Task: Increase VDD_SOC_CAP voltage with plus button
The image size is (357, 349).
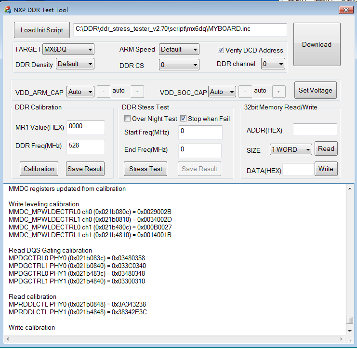Action: 278,92
